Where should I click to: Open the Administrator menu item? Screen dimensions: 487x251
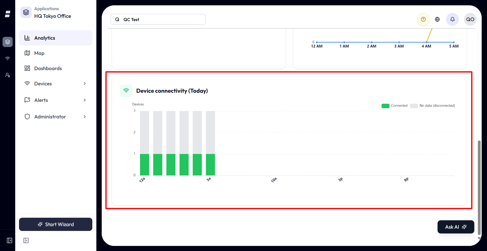pyautogui.click(x=56, y=117)
